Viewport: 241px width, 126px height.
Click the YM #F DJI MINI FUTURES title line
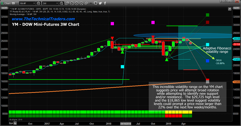coord(48,9)
